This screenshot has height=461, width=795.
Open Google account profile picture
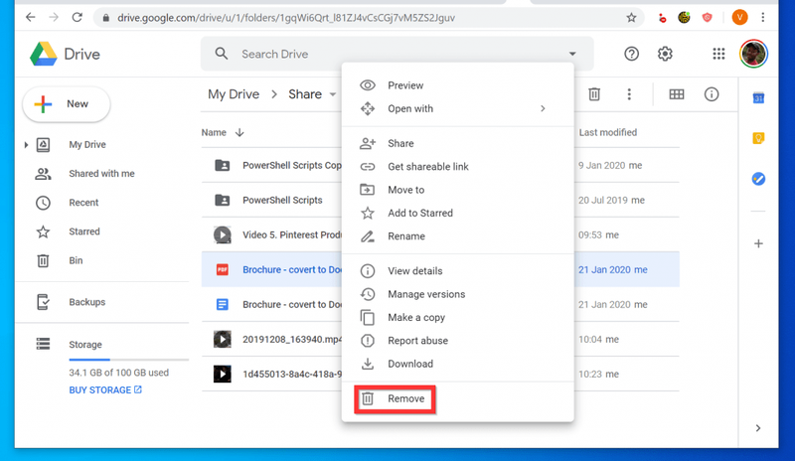pyautogui.click(x=753, y=54)
